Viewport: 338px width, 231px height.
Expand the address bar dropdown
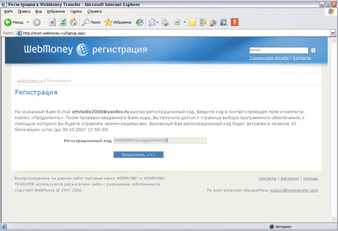click(333, 33)
